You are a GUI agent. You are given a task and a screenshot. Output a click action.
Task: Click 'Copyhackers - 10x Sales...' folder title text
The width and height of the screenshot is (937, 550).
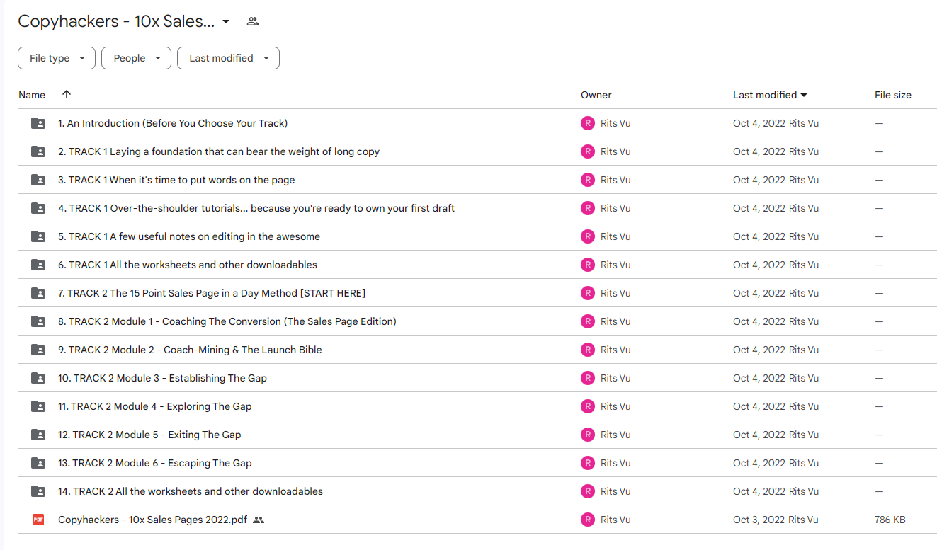pos(116,21)
